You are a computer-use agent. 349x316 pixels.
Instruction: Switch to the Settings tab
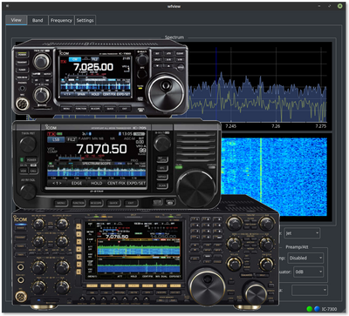[85, 20]
